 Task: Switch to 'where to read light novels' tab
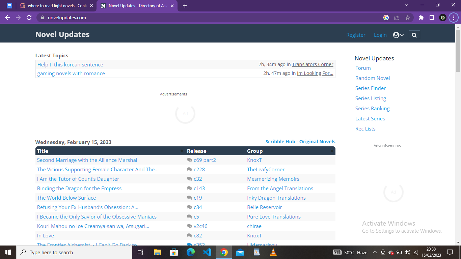(56, 6)
